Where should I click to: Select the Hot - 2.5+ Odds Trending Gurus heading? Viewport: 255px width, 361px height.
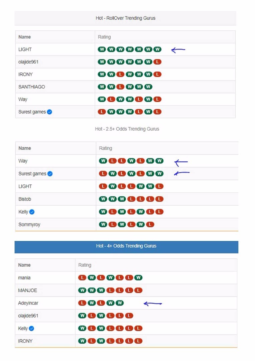pyautogui.click(x=127, y=129)
